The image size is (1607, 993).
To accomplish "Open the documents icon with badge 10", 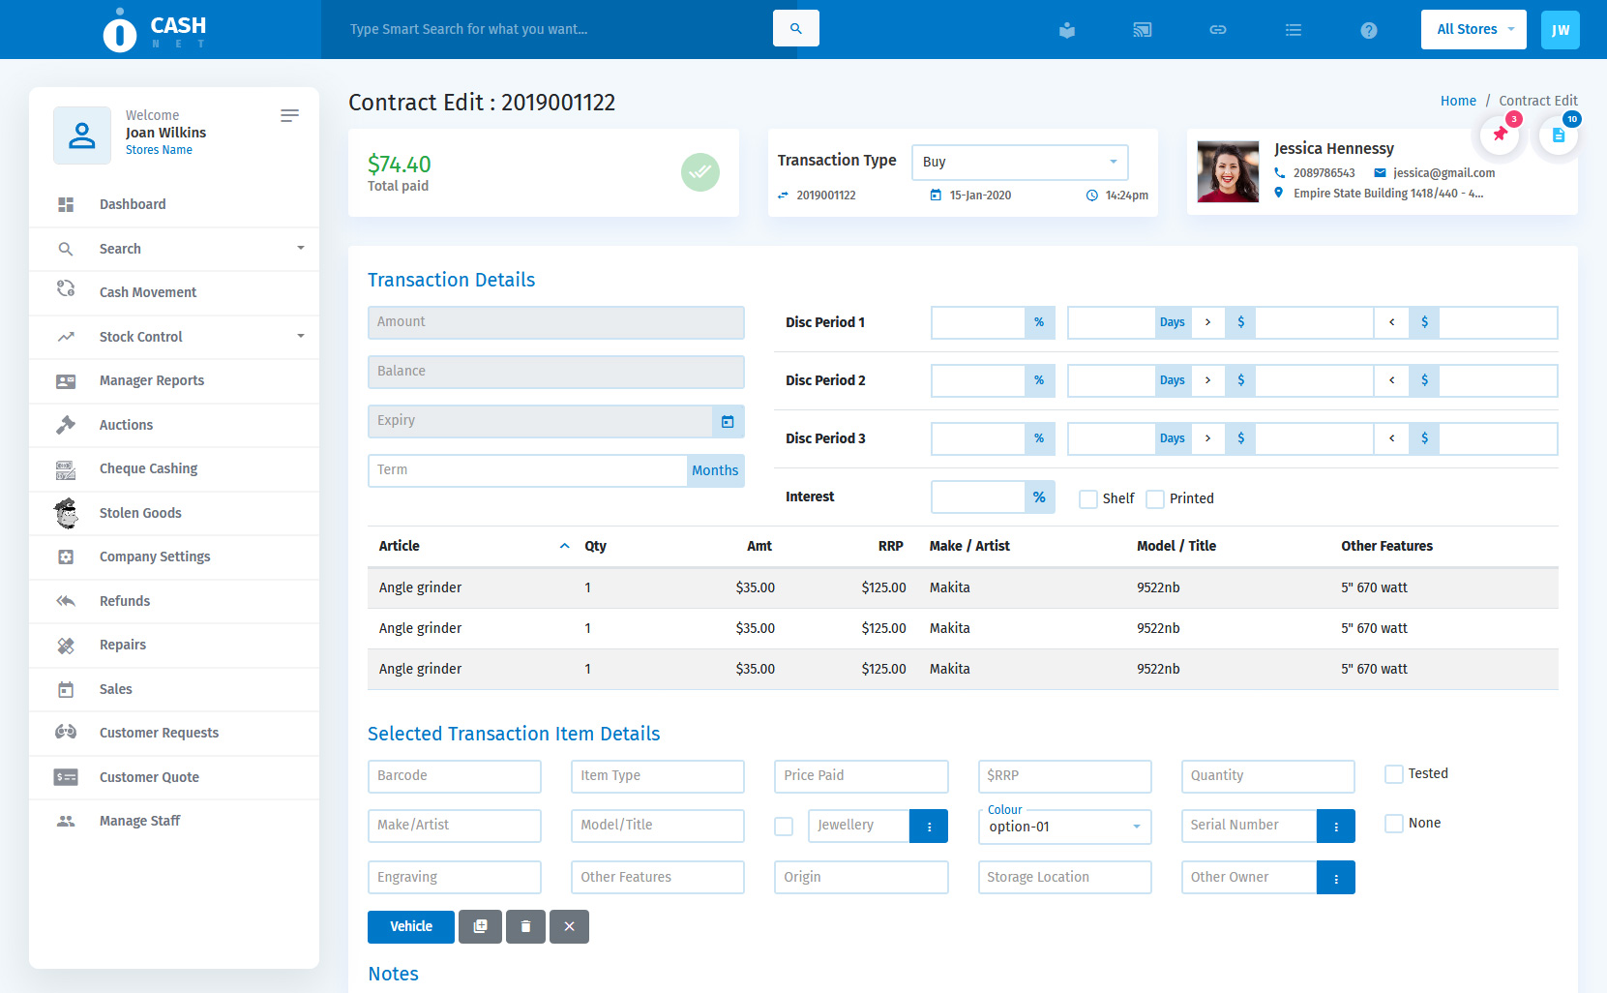I will click(1558, 135).
